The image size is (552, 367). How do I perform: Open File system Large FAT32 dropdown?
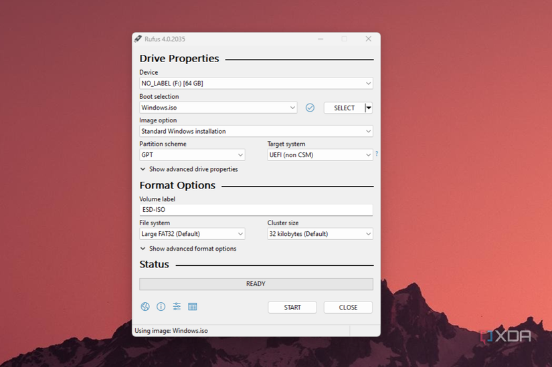(192, 234)
